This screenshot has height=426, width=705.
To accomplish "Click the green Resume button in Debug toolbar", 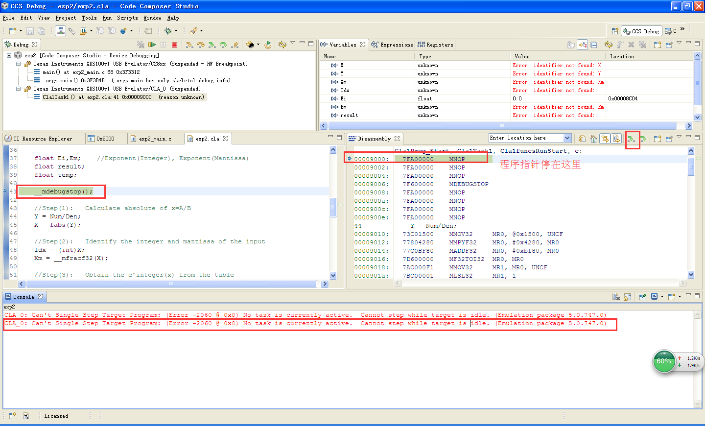I will pos(152,45).
